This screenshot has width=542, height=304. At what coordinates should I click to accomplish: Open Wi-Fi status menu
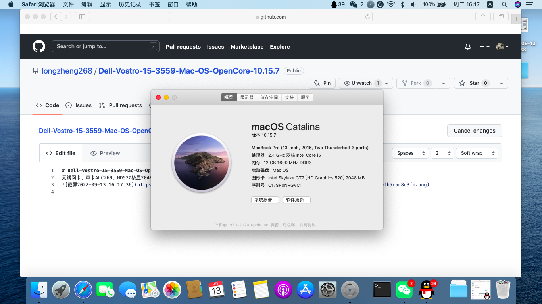tap(391, 4)
